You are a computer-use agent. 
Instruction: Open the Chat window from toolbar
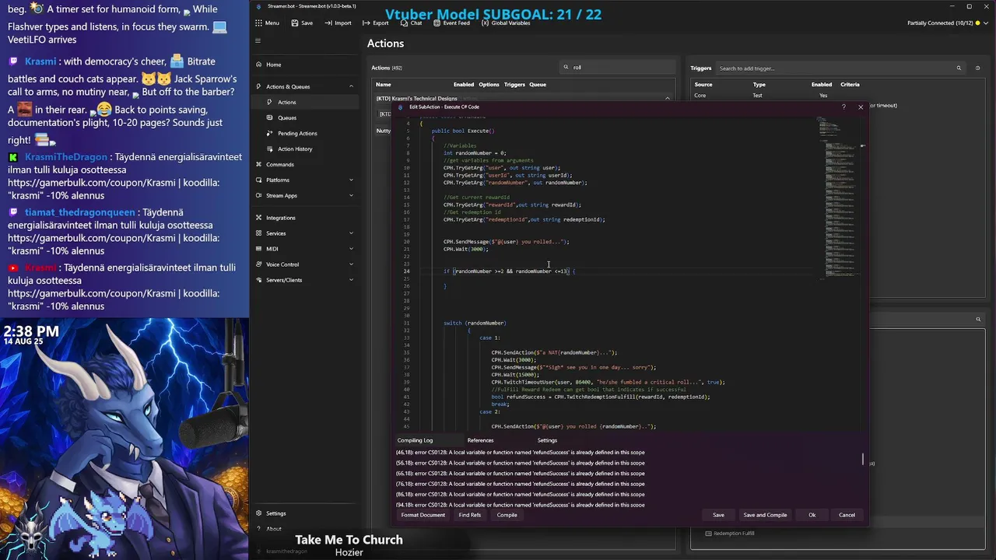coord(411,23)
